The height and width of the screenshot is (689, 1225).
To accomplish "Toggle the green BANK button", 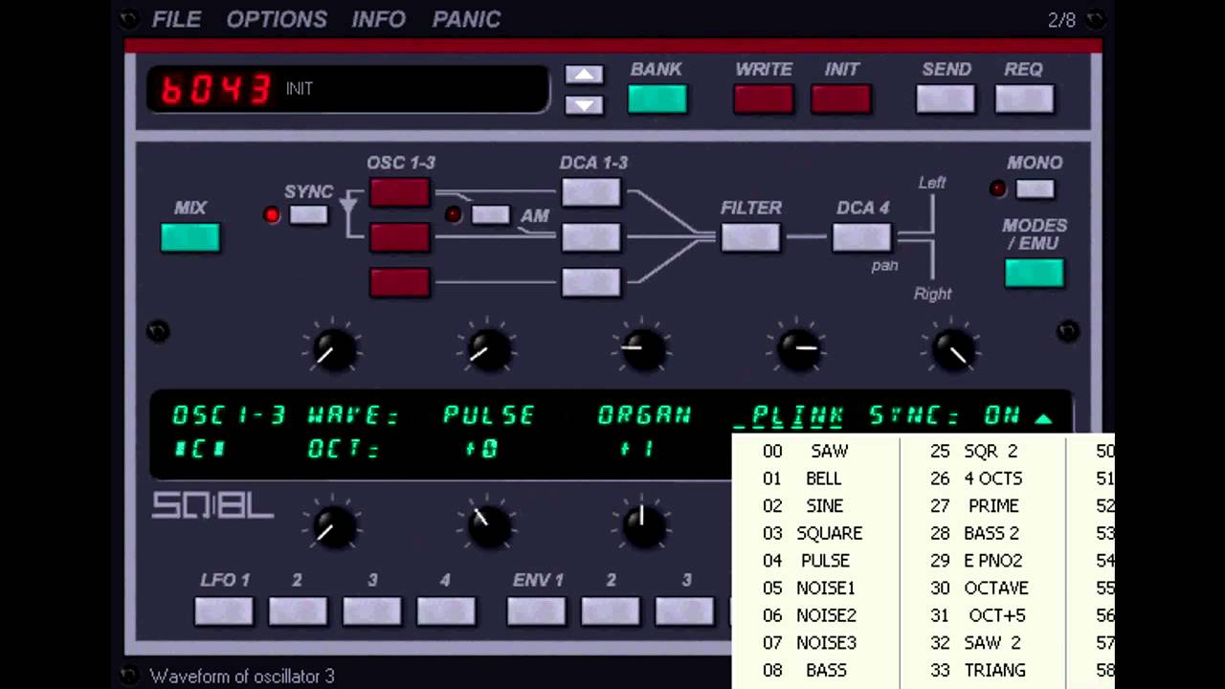I will click(657, 100).
